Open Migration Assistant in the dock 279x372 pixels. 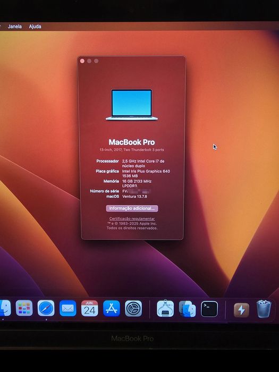click(x=188, y=309)
